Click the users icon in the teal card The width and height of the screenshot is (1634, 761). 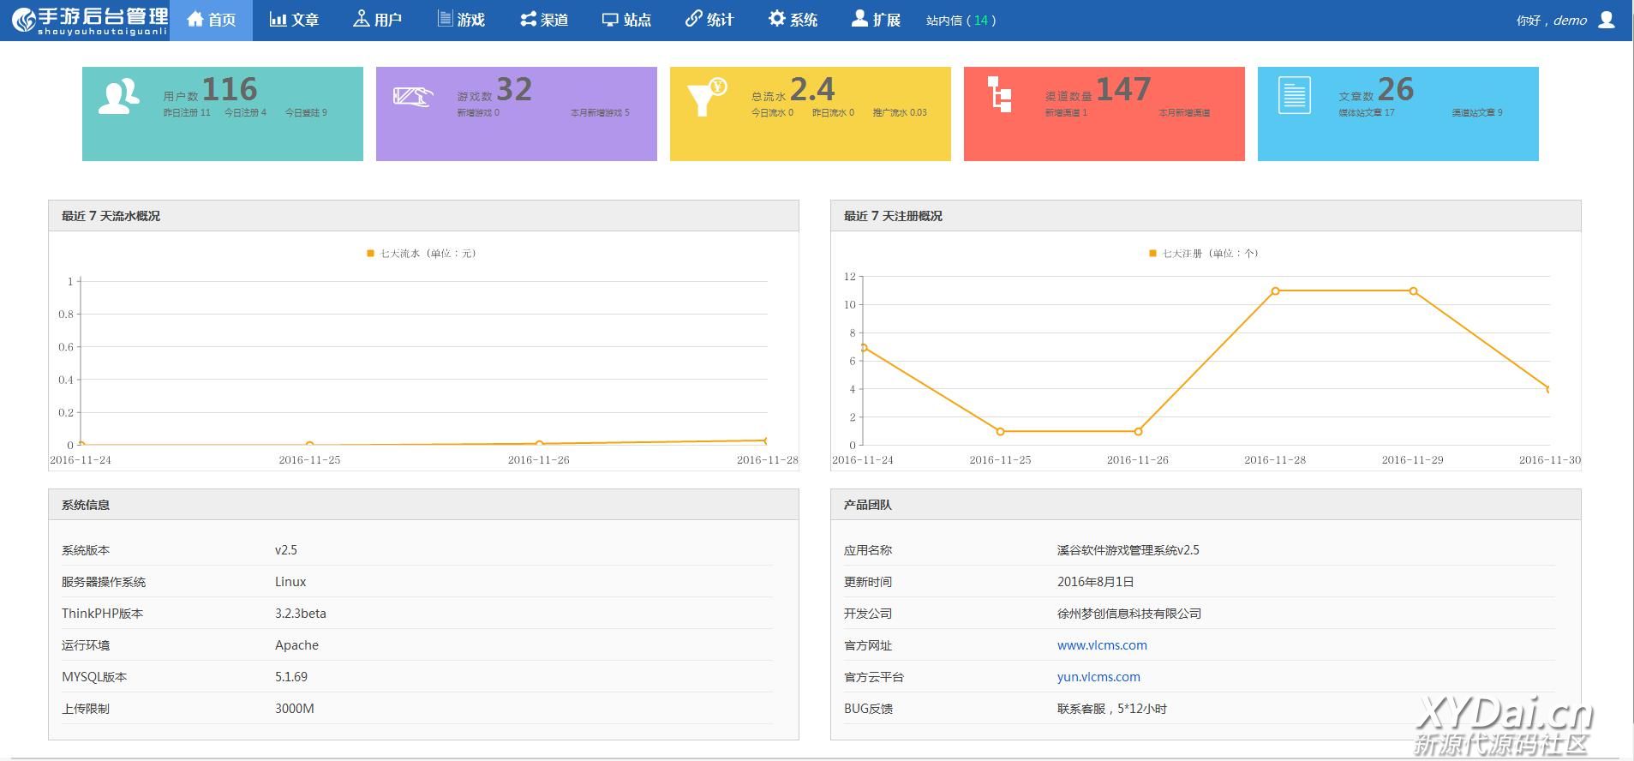[x=118, y=96]
